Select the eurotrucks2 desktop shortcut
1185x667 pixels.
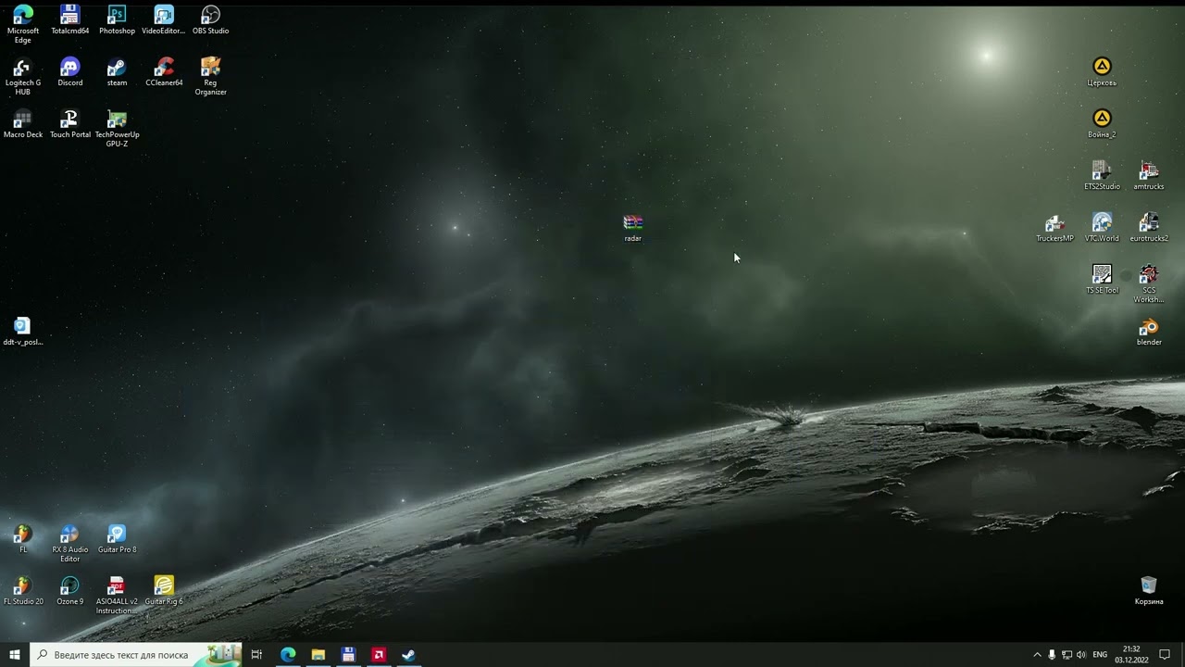click(x=1149, y=228)
